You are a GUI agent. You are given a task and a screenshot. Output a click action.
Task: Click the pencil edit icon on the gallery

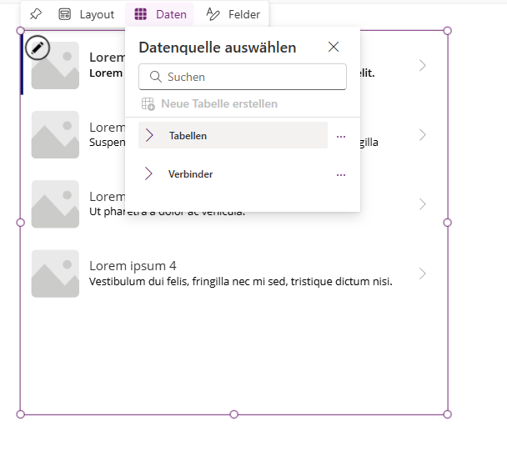point(38,48)
